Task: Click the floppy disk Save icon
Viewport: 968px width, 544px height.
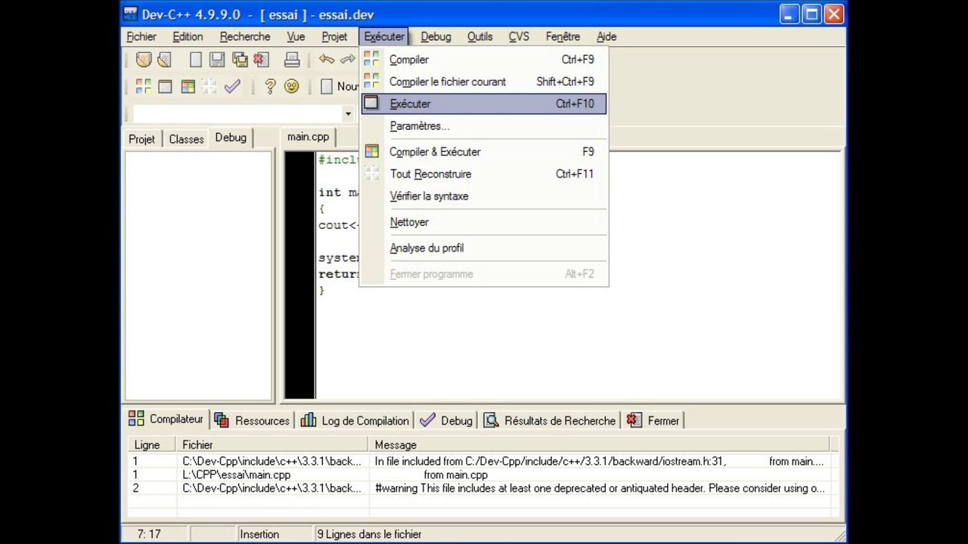Action: 217,60
